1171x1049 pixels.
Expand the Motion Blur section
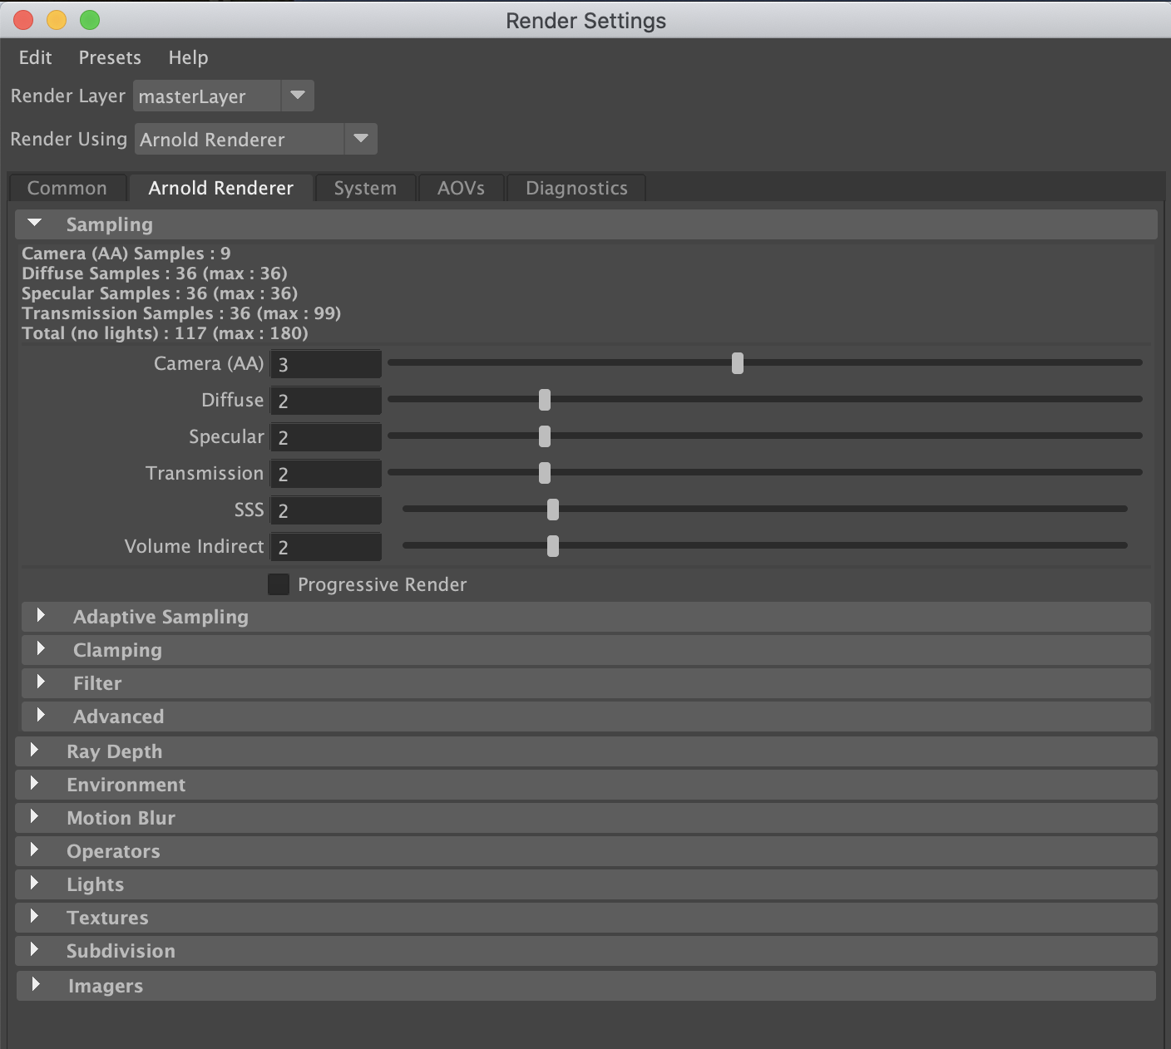tap(35, 817)
